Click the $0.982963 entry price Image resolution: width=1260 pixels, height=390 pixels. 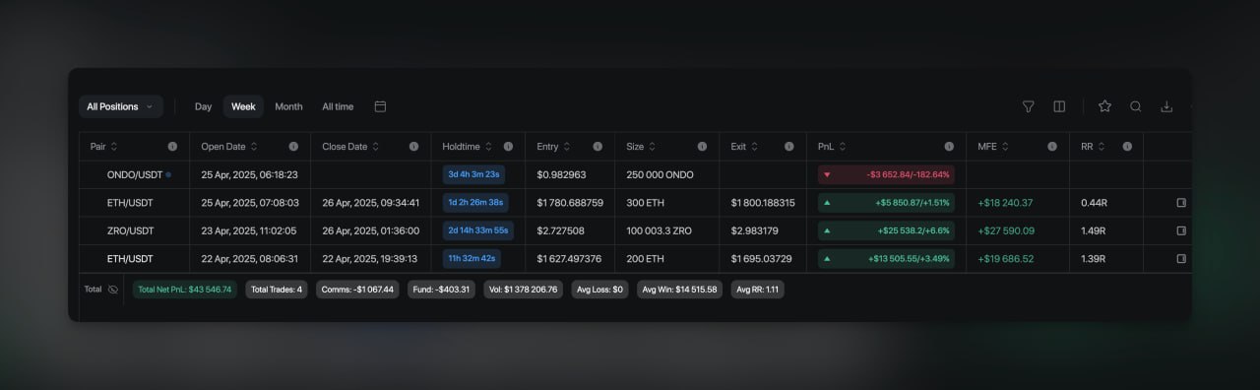(x=561, y=174)
